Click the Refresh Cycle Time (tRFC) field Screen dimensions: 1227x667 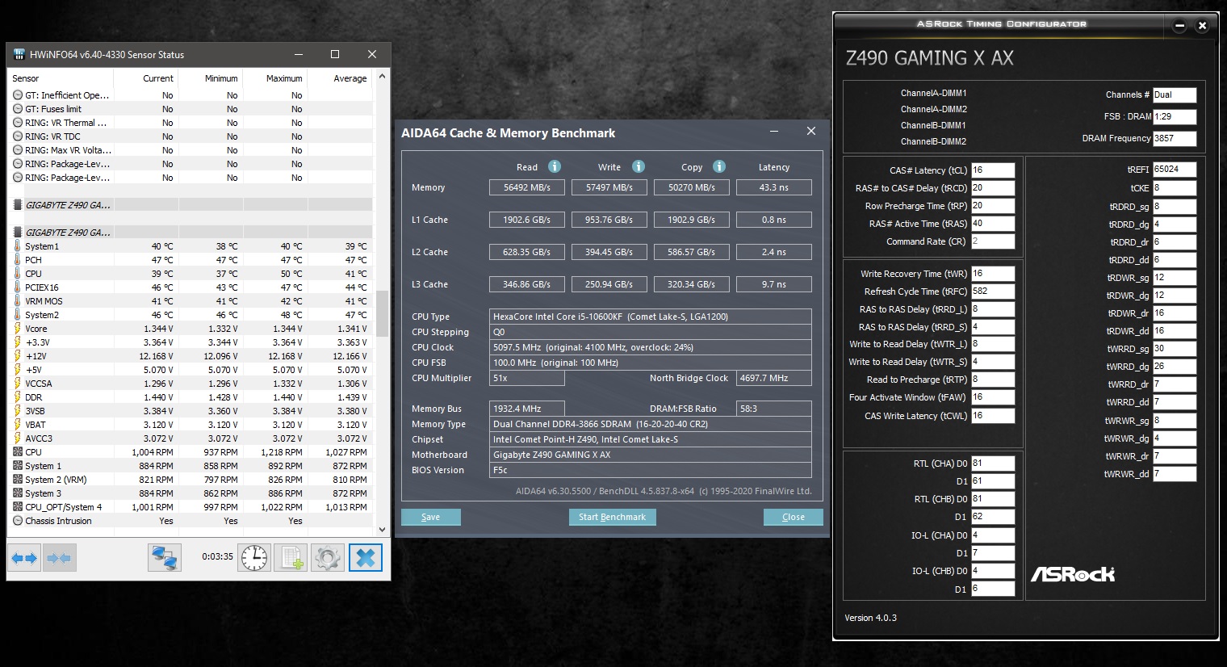pos(992,292)
